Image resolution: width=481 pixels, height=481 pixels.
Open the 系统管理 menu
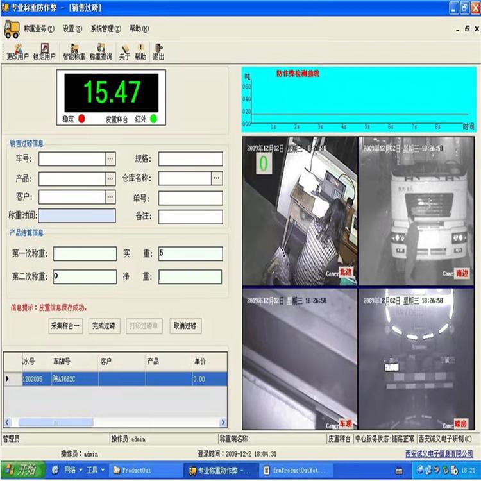click(106, 29)
